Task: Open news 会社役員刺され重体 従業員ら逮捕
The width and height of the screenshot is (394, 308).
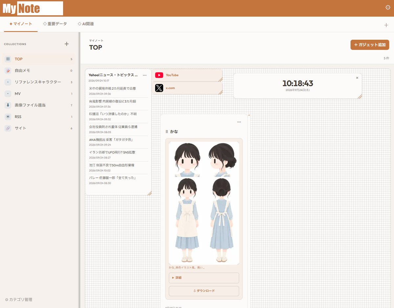Action: (113, 127)
